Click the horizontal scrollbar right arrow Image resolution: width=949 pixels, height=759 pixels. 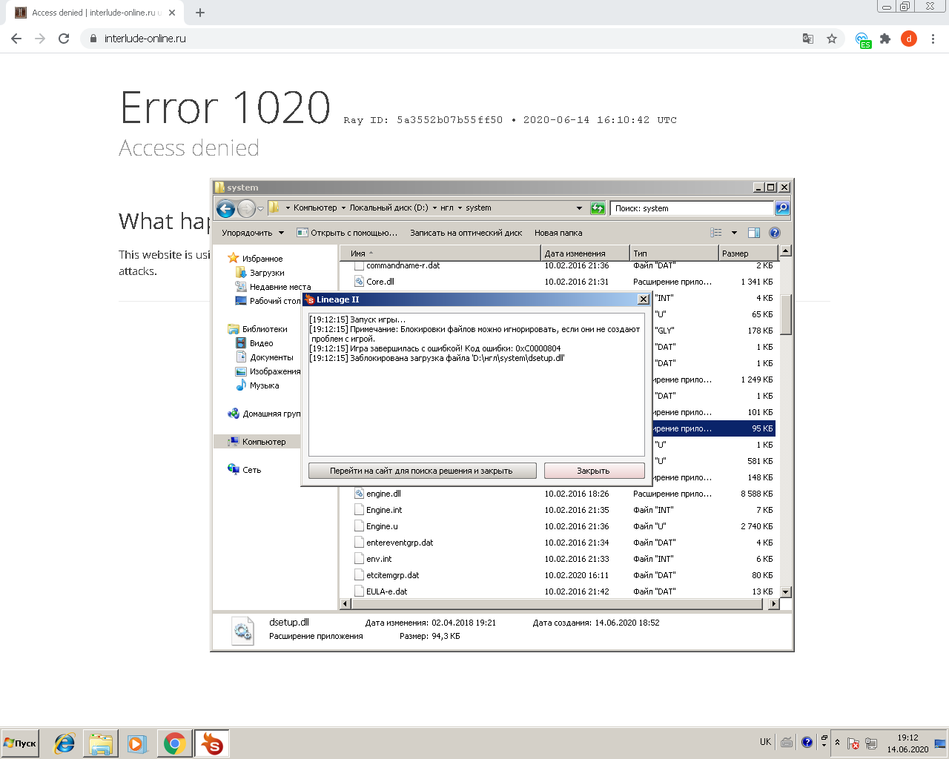(773, 604)
